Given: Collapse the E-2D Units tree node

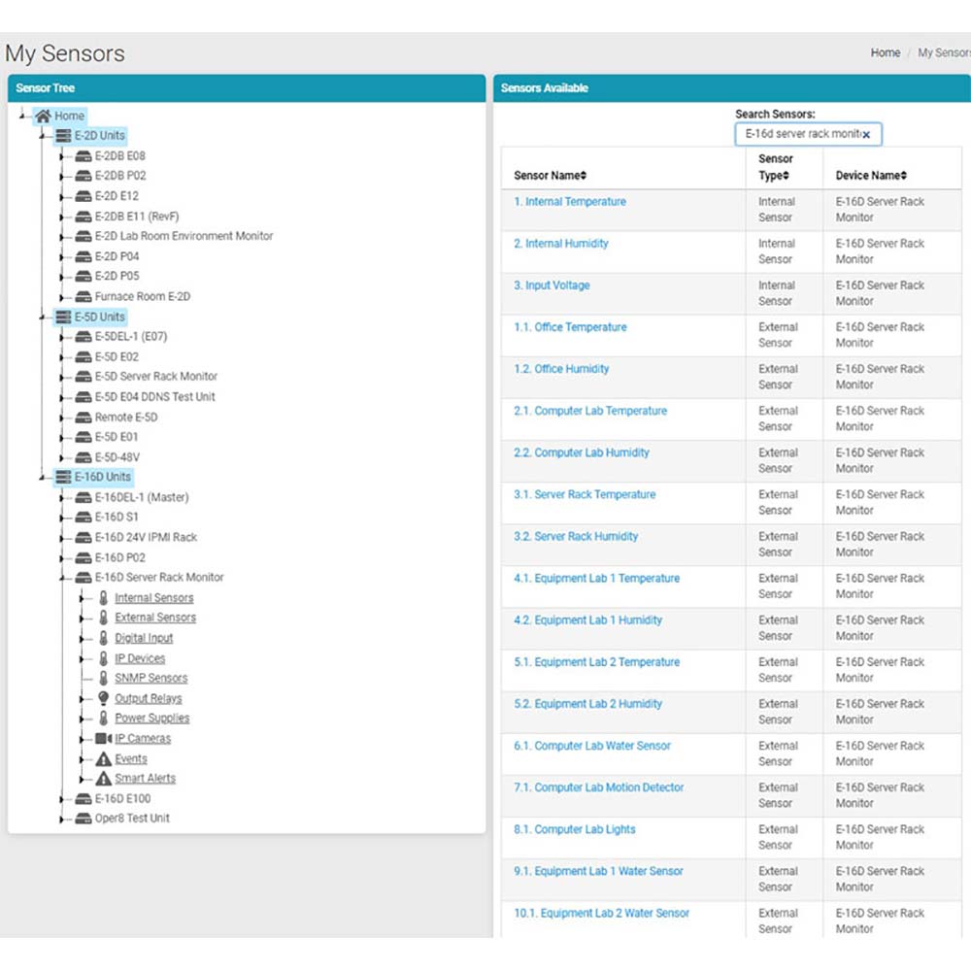Looking at the screenshot, I should (42, 136).
